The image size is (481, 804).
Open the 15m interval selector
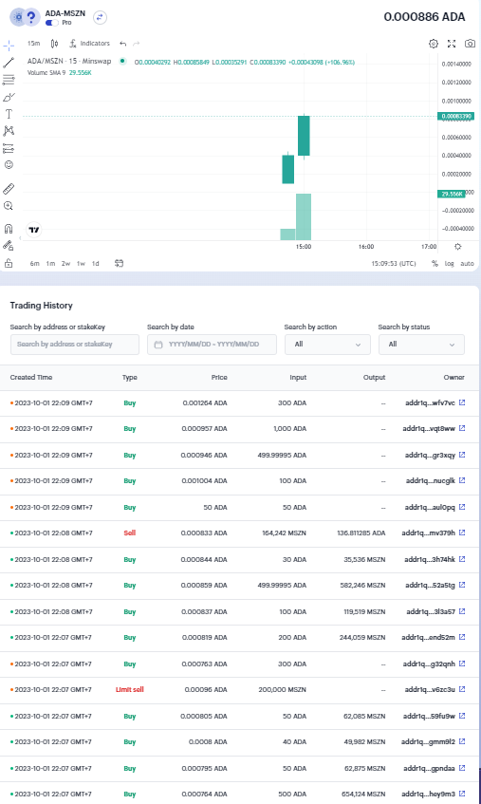34,44
